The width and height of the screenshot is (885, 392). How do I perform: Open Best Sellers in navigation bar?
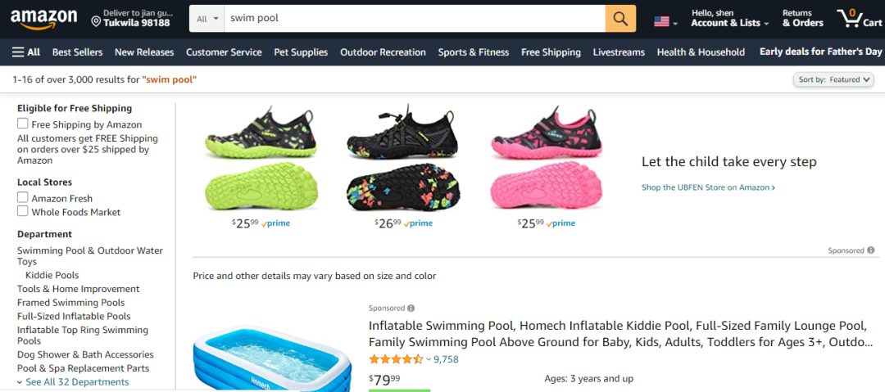pos(77,52)
